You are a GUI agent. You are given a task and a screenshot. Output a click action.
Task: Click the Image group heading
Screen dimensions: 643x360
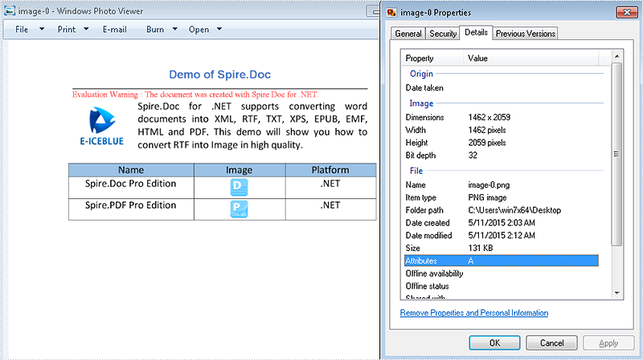point(421,103)
